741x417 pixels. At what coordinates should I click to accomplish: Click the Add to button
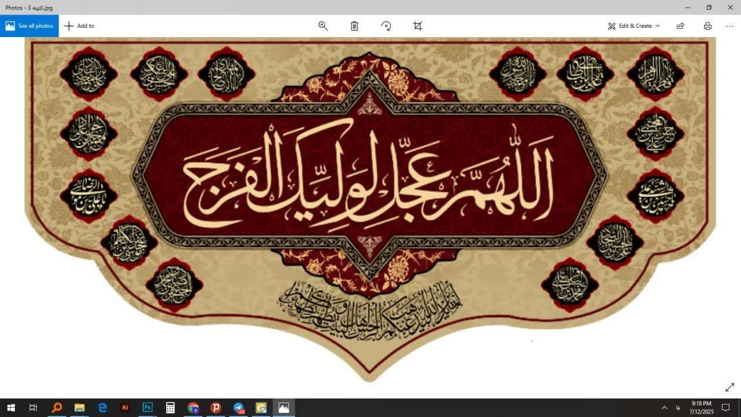pos(79,26)
